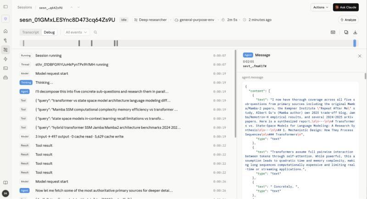Click the Ask Claude button
367x199 pixels.
(346, 7)
